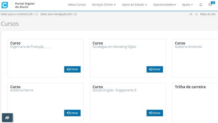Open the Mapa do site link
The image size is (218, 123).
click(x=208, y=14)
